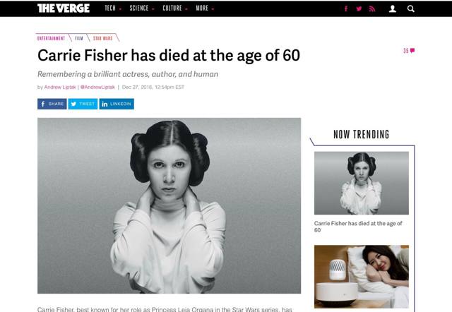The image size is (452, 312).
Task: Open The Verge Twitter icon in header
Action: pyautogui.click(x=359, y=8)
